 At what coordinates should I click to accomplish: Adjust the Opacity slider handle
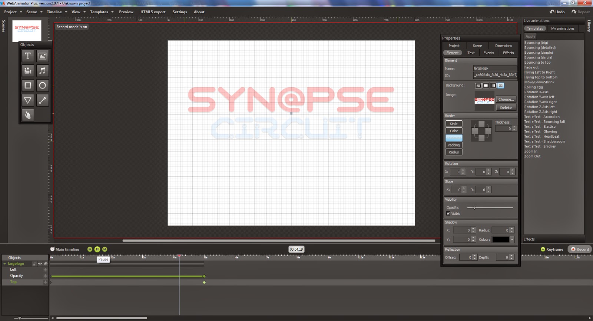click(x=474, y=208)
